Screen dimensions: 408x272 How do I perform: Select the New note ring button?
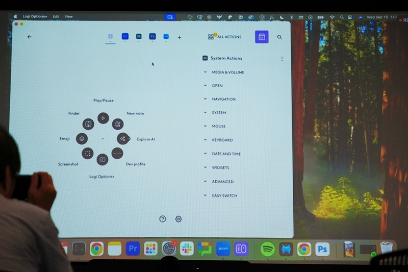pyautogui.click(x=118, y=124)
